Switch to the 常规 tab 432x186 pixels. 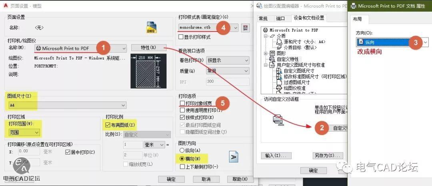263,18
